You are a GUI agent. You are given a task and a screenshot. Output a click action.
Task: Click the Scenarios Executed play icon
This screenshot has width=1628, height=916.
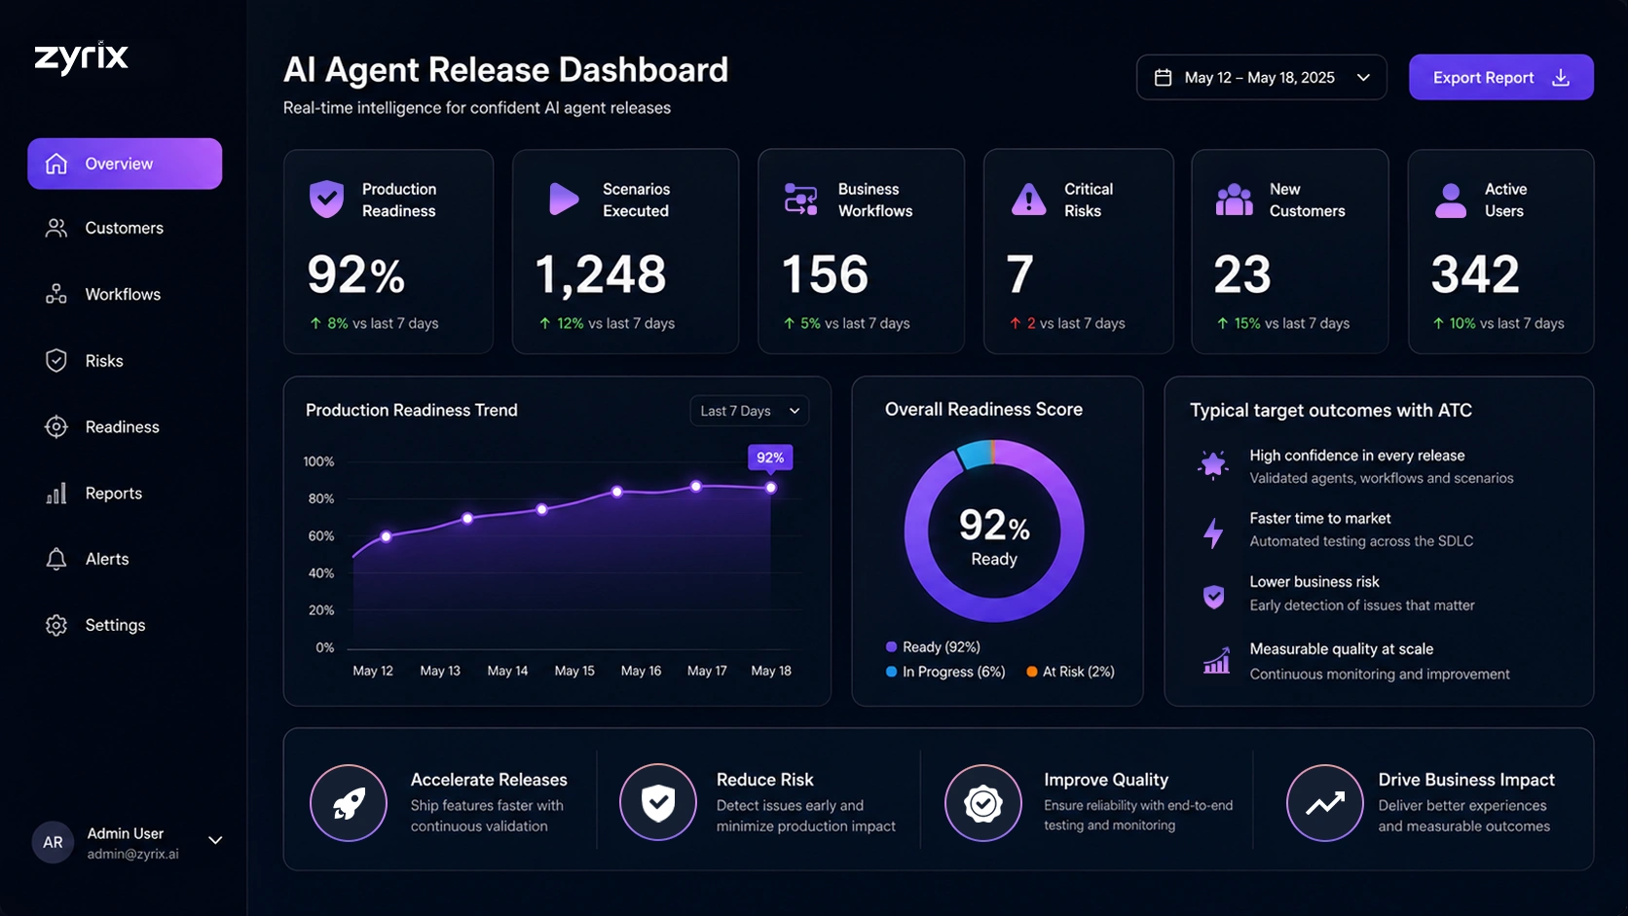(564, 199)
